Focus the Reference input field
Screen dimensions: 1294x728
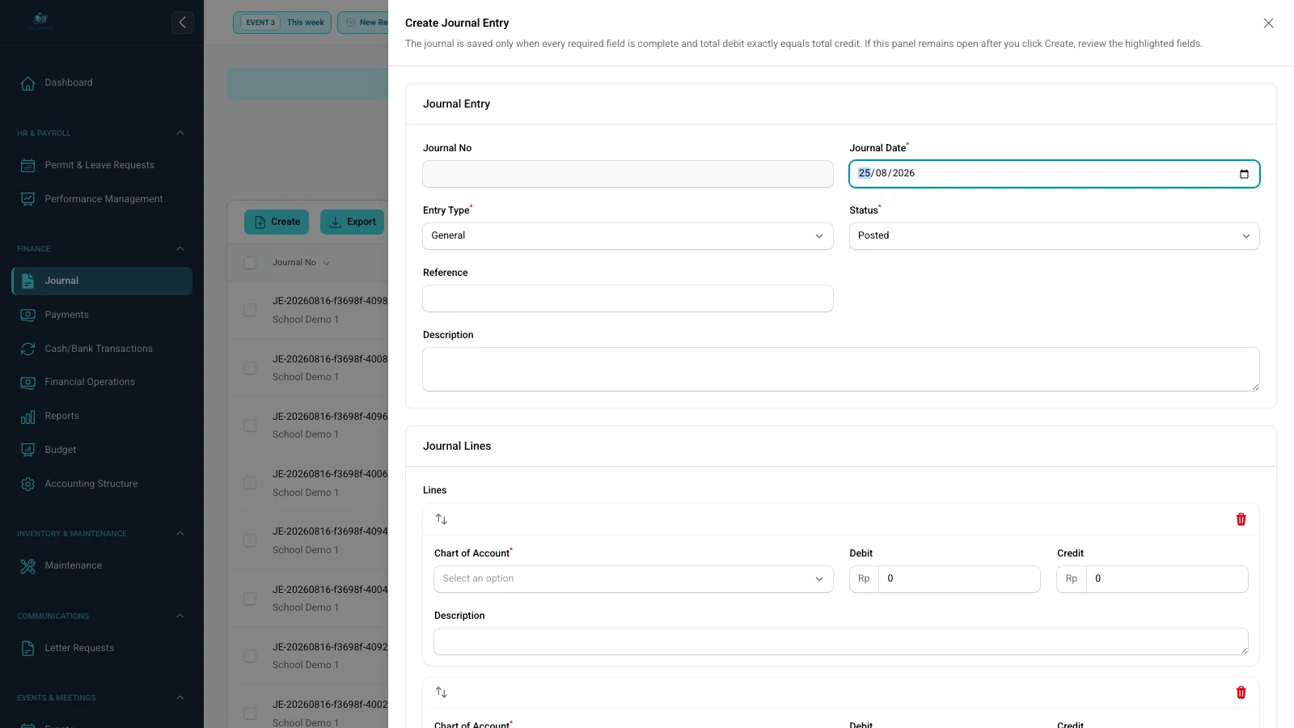[628, 298]
